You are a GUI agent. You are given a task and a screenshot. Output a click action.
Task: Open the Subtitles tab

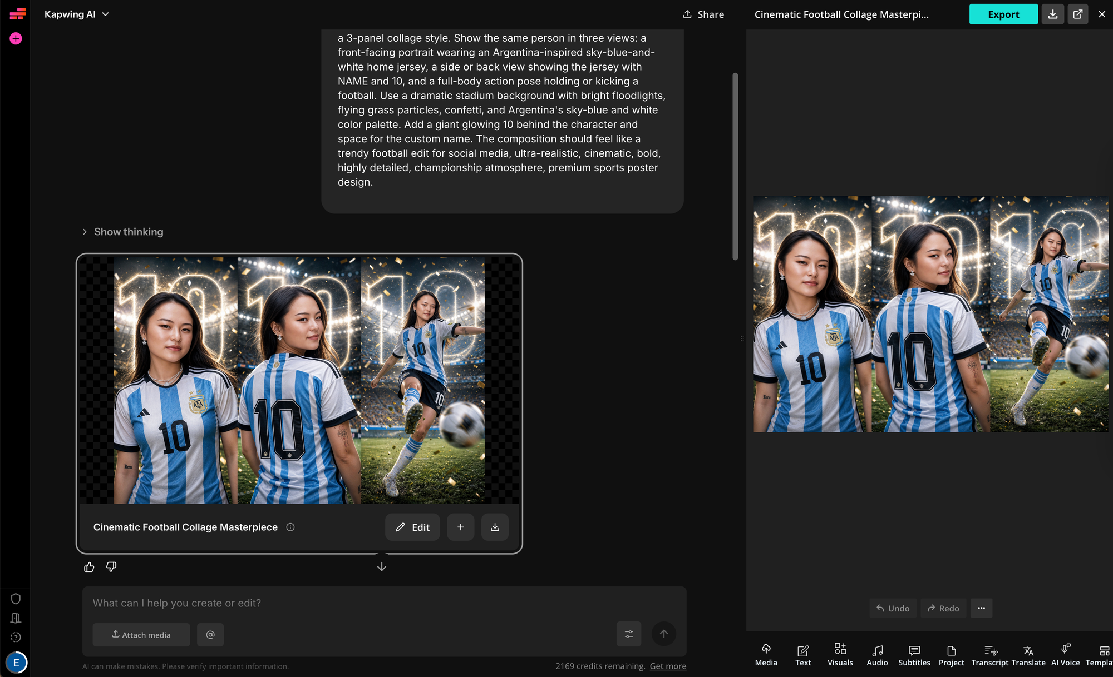point(914,655)
